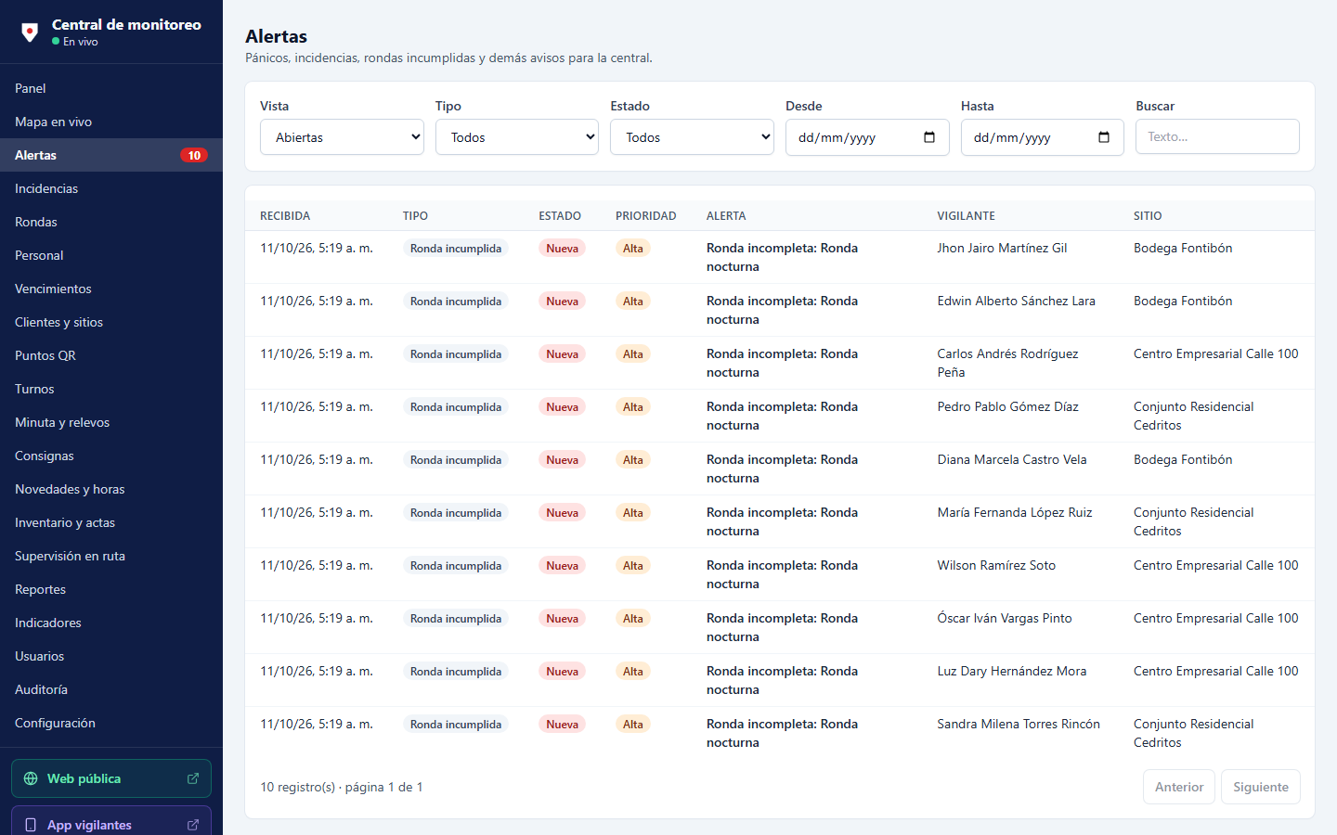Select Vencimientos in the sidebar
This screenshot has height=835, width=1337.
pos(111,289)
